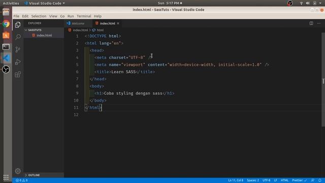The width and height of the screenshot is (325, 183).
Task: Change indentation via Spaces: 2
Action: pos(253,180)
